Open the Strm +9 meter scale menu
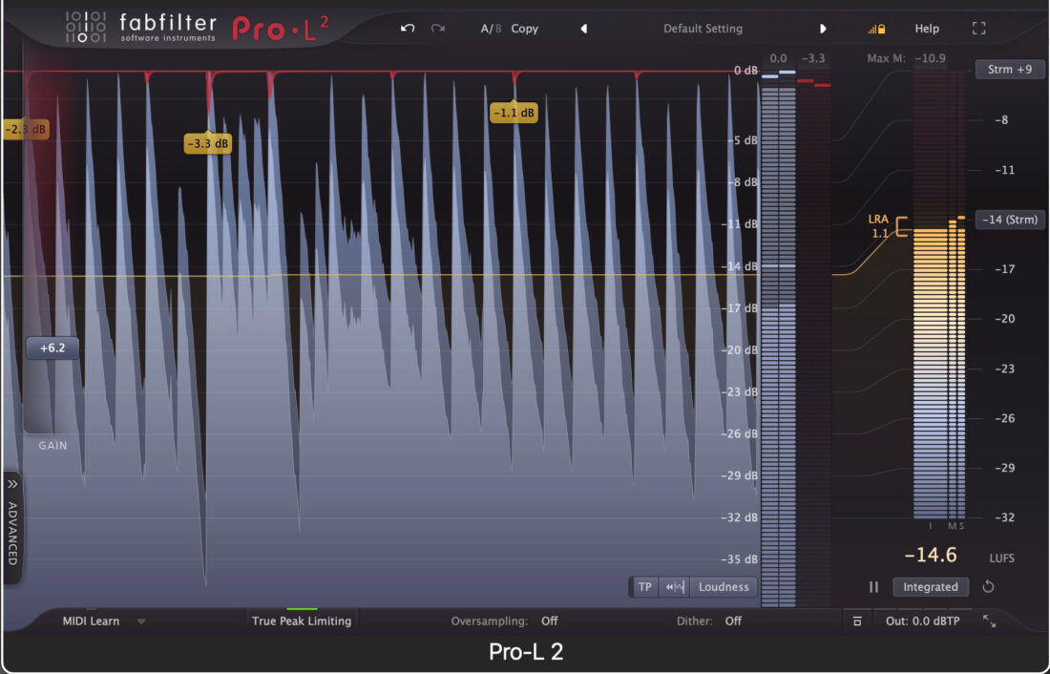The width and height of the screenshot is (1050, 674). pos(1010,69)
